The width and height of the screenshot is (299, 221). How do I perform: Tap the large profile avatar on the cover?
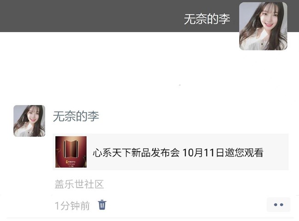click(x=263, y=26)
